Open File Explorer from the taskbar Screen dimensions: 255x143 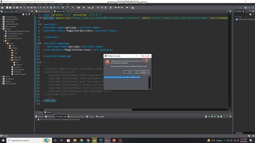(x=75, y=140)
